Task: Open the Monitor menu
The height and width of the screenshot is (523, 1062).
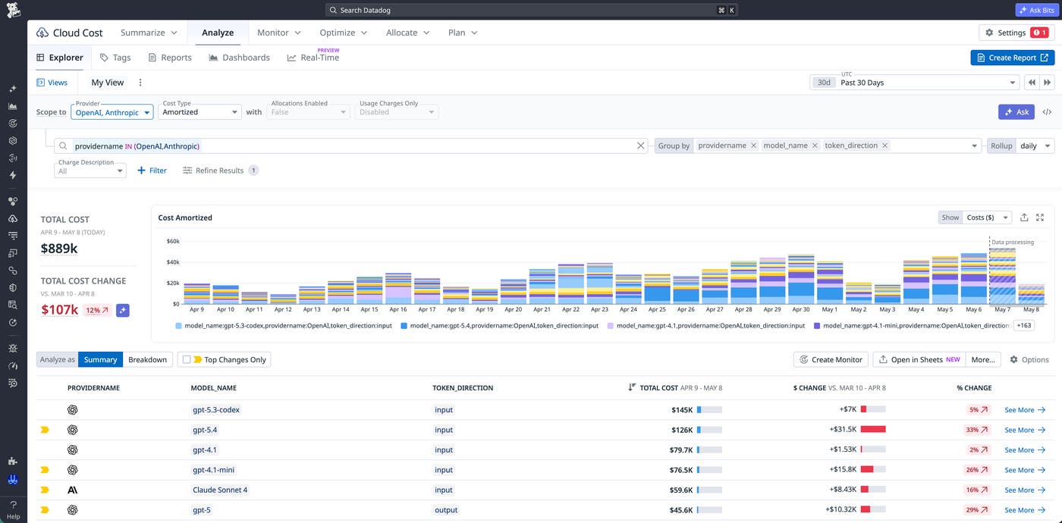Action: (278, 33)
